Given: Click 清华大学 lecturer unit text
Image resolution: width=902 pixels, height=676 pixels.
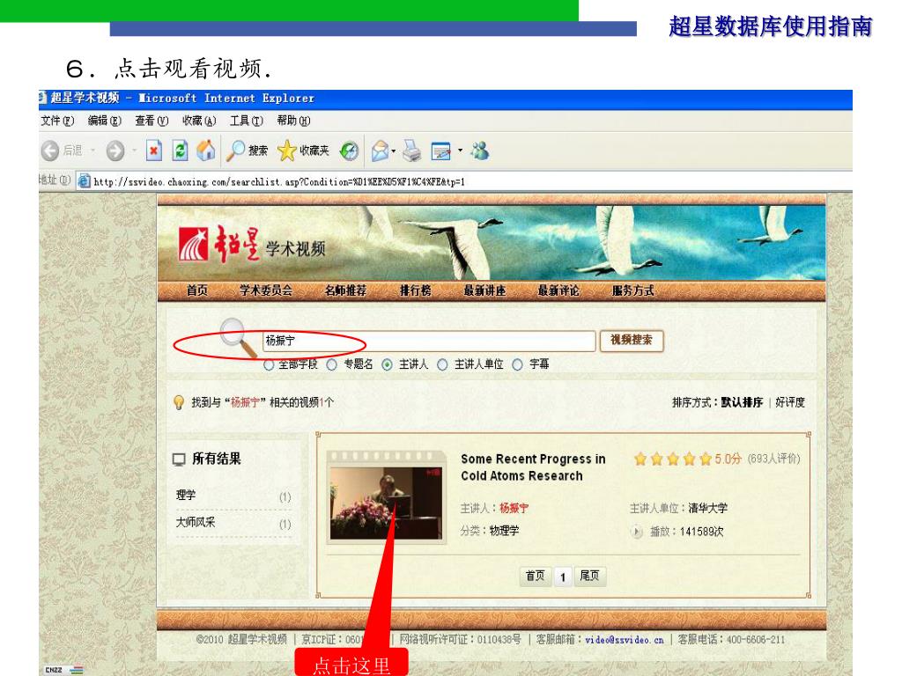Looking at the screenshot, I should click(707, 508).
